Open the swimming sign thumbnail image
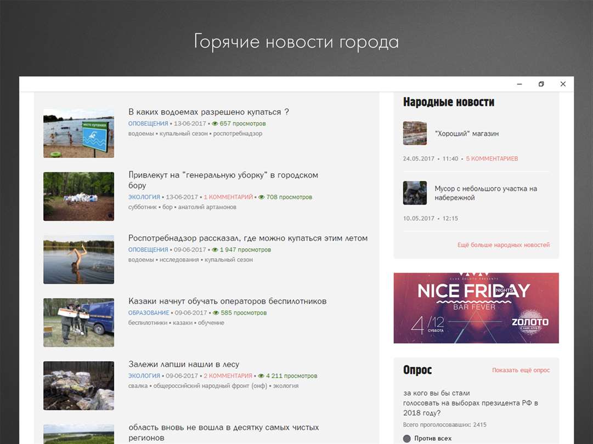The width and height of the screenshot is (593, 444). click(x=78, y=133)
